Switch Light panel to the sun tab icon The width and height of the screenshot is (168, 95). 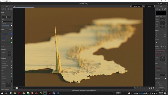pyautogui.click(x=6, y=9)
